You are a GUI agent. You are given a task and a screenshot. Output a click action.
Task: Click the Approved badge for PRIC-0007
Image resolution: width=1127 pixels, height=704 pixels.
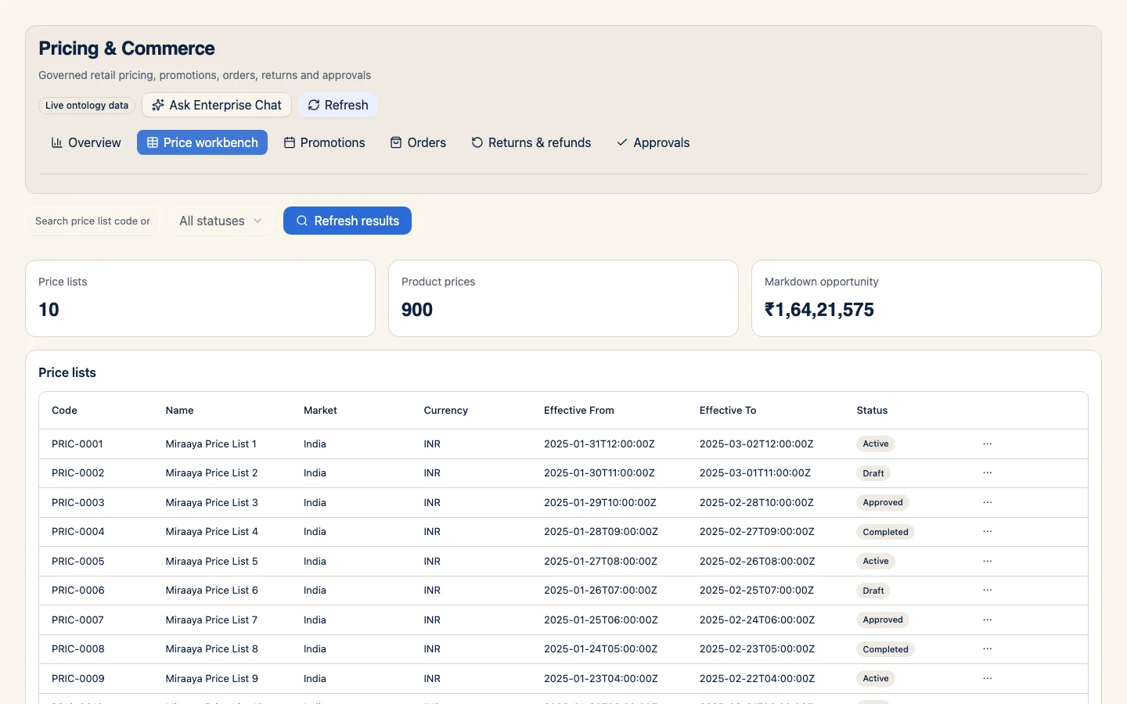[x=883, y=620]
